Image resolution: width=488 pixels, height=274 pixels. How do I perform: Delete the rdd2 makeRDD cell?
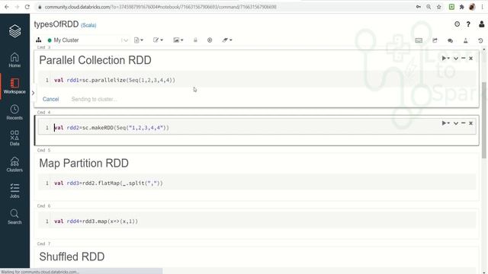tap(471, 123)
